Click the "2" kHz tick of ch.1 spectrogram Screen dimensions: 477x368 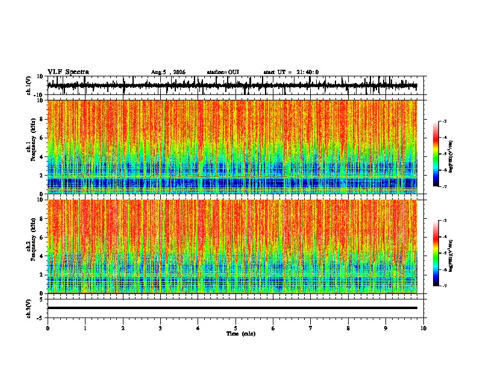42,175
